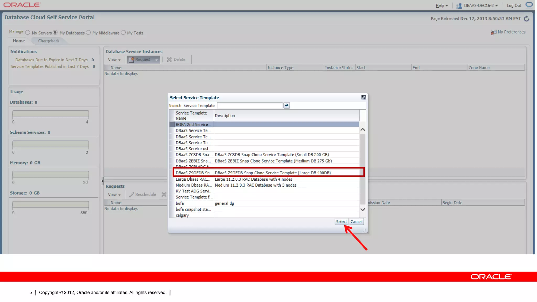Select the DBaaS ZCSDB Snap Clone row
Screen dimensions: 537x302
[264, 155]
